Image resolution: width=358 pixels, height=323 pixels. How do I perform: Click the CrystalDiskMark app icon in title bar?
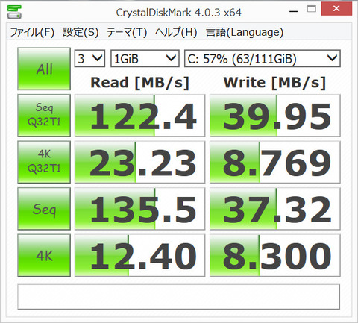pos(14,12)
